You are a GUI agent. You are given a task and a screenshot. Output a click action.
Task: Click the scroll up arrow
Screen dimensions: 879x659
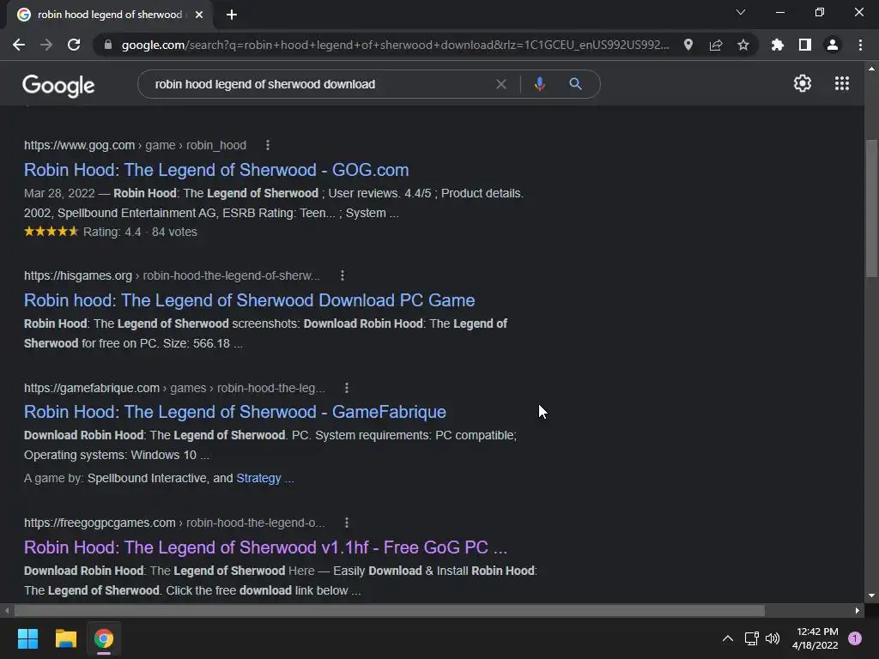click(871, 69)
